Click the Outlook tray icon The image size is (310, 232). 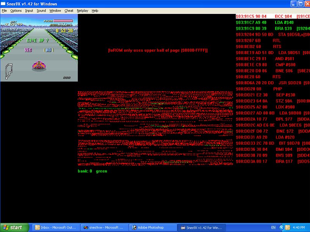click(x=288, y=227)
